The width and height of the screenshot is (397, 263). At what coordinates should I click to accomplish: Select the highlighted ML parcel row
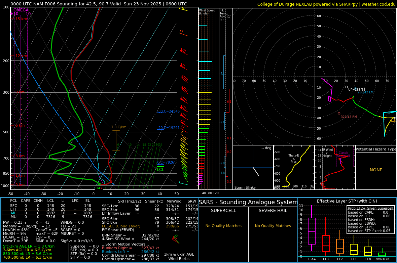[51, 213]
